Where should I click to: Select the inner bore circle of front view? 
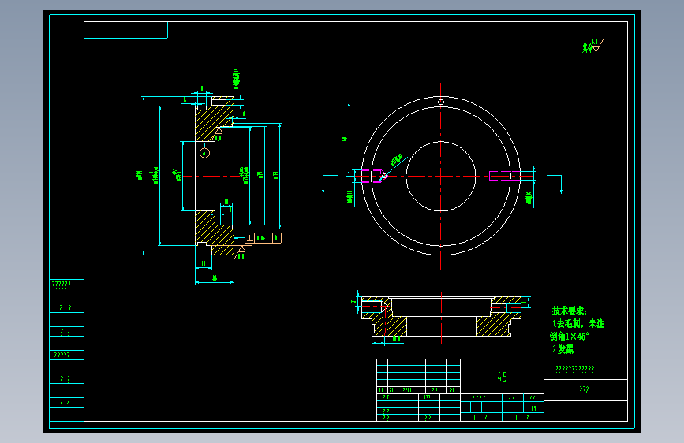pyautogui.click(x=440, y=176)
